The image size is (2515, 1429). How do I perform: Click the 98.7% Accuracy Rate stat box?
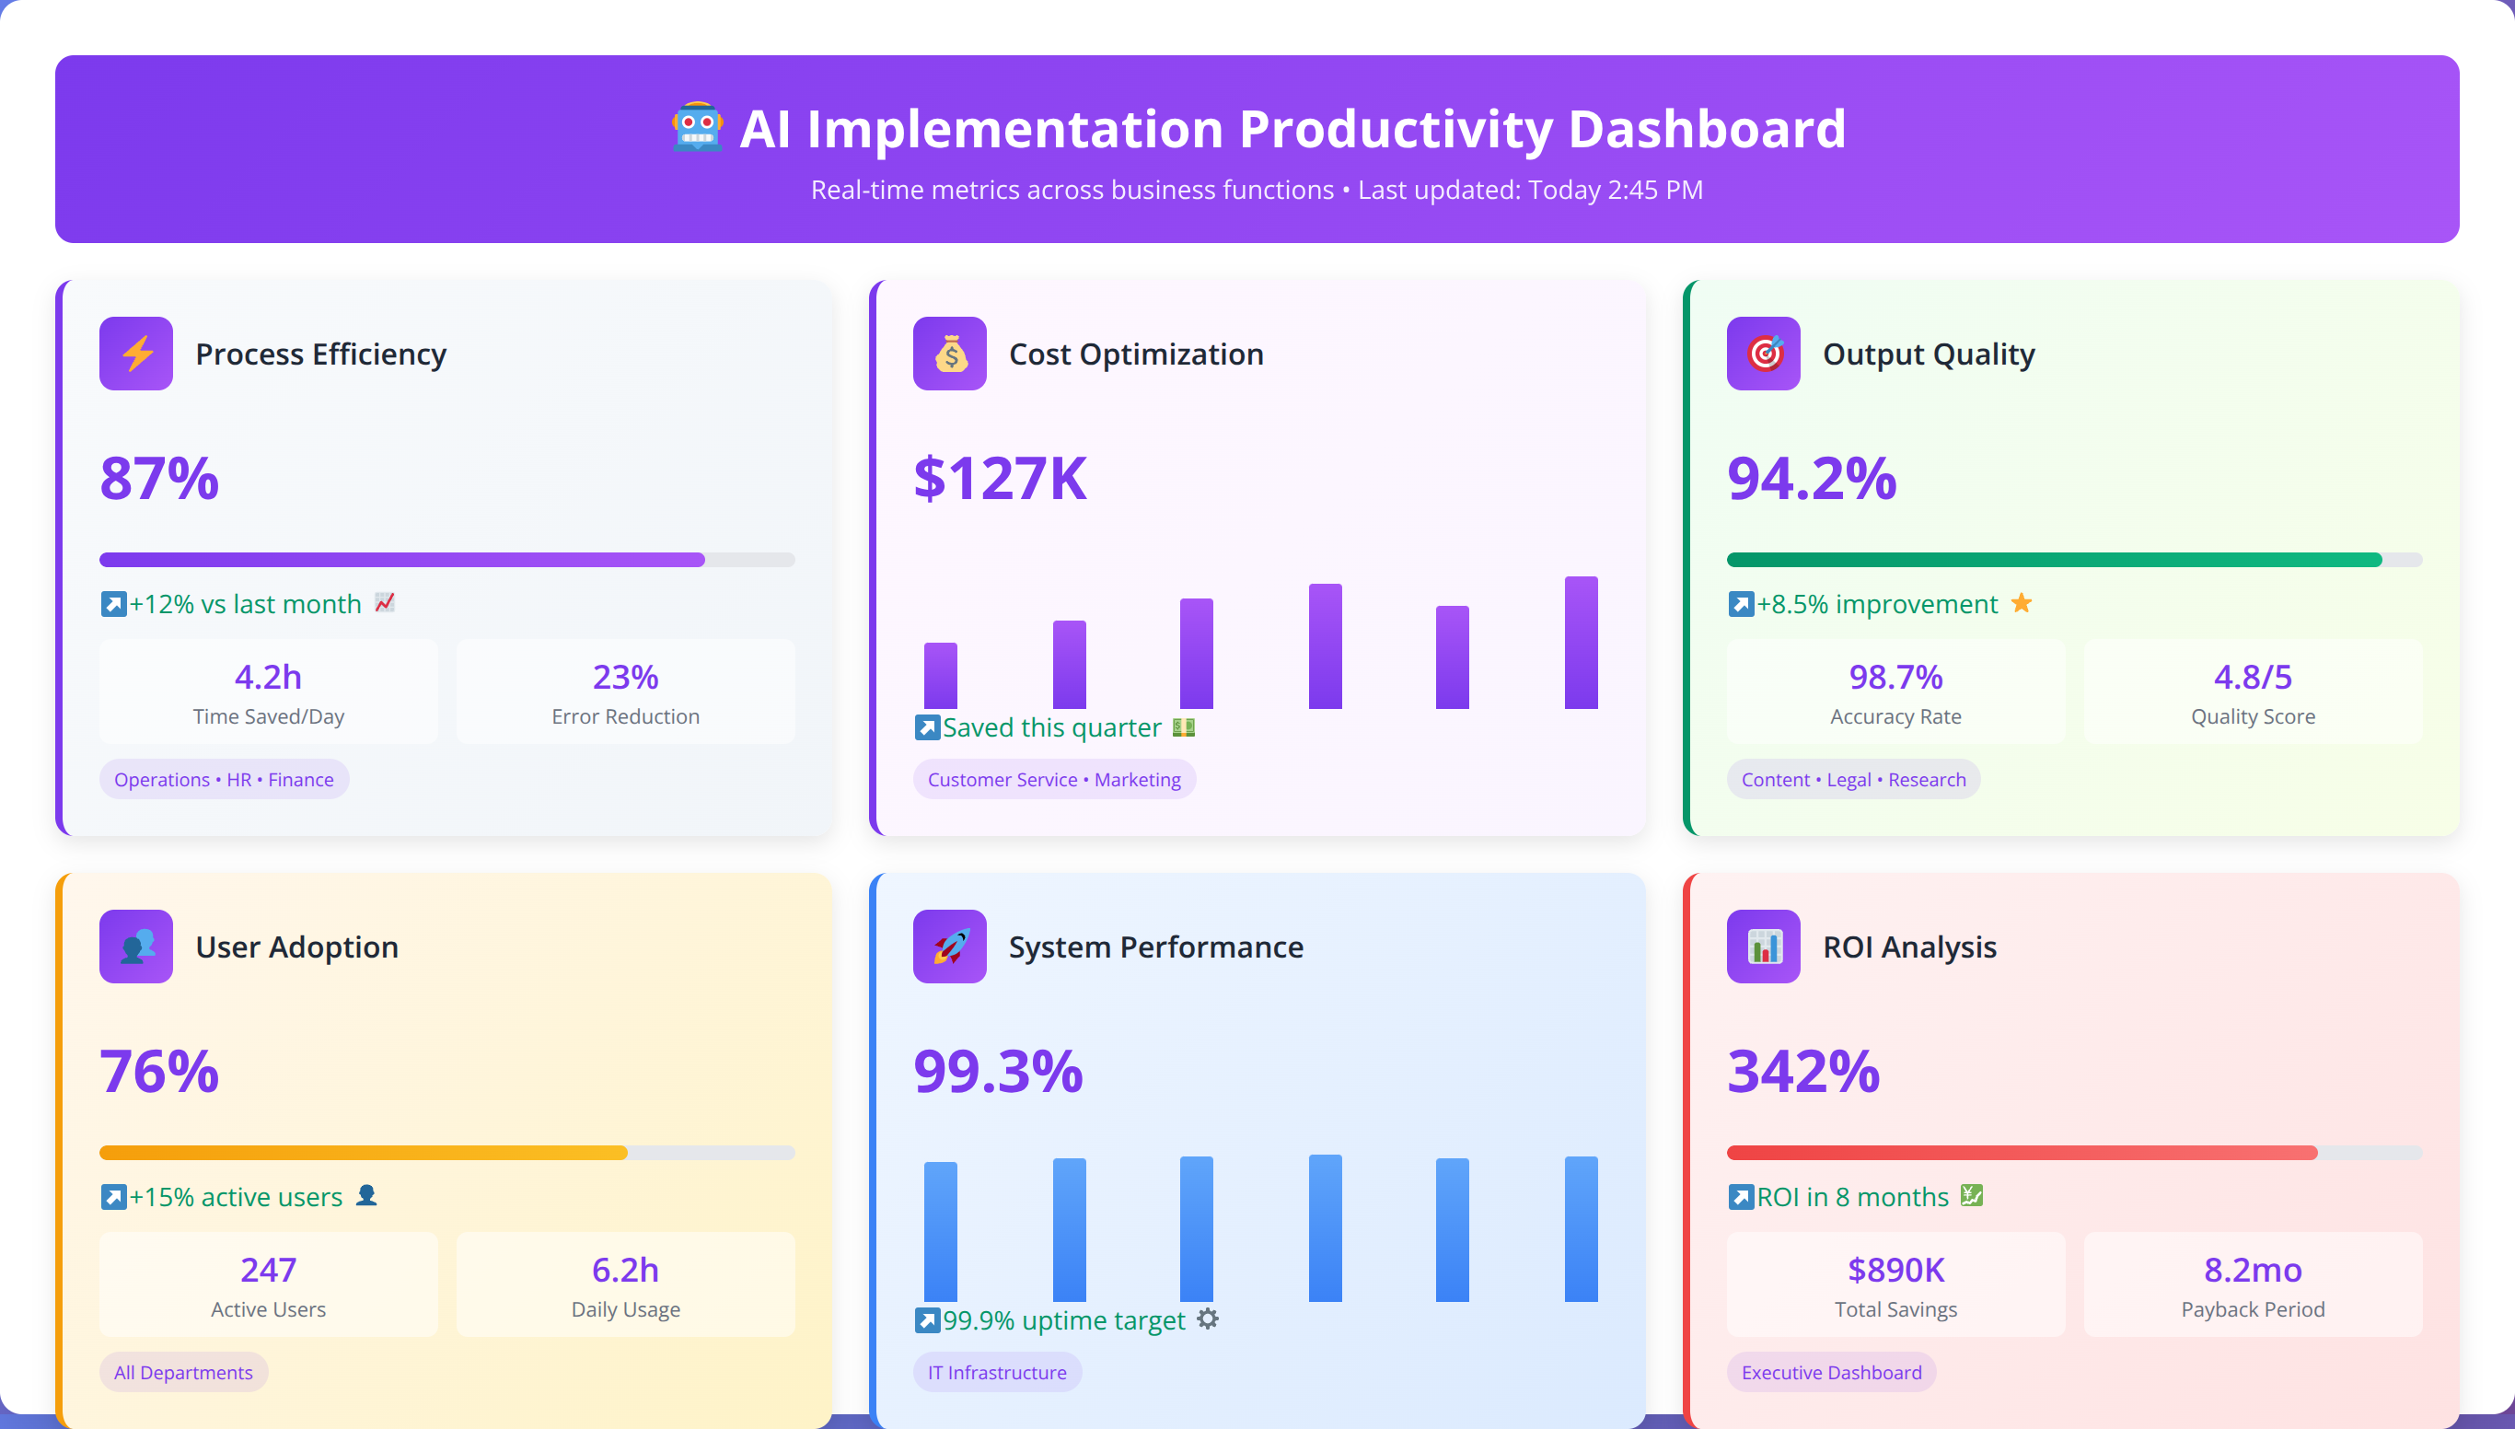pyautogui.click(x=1895, y=691)
